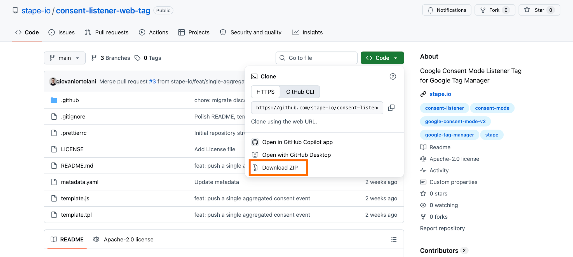Select the HTTPS clone tab
The height and width of the screenshot is (257, 573).
tap(266, 92)
